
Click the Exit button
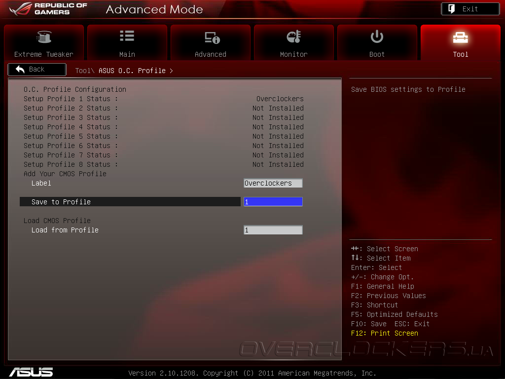click(x=470, y=9)
